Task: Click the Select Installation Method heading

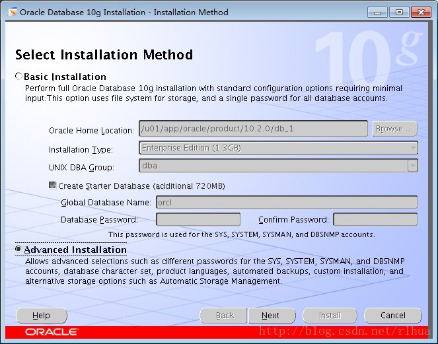Action: pyautogui.click(x=104, y=54)
